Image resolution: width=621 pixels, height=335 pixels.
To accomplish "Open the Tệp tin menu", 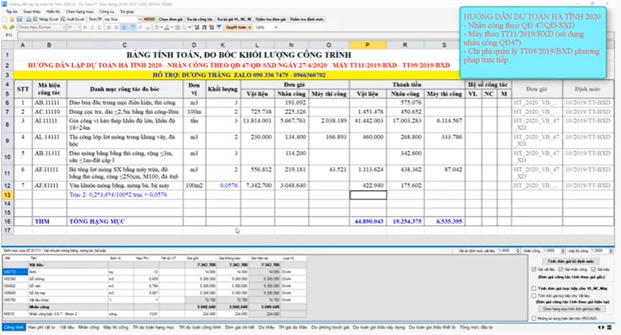I will (12, 12).
